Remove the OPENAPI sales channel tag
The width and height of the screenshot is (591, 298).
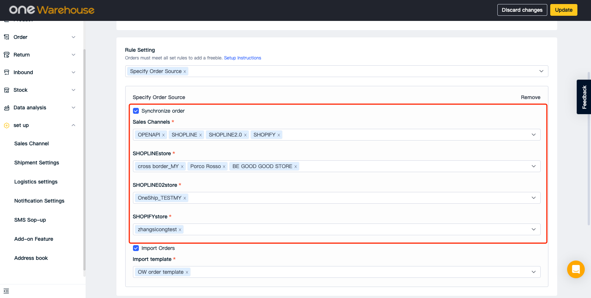(163, 135)
